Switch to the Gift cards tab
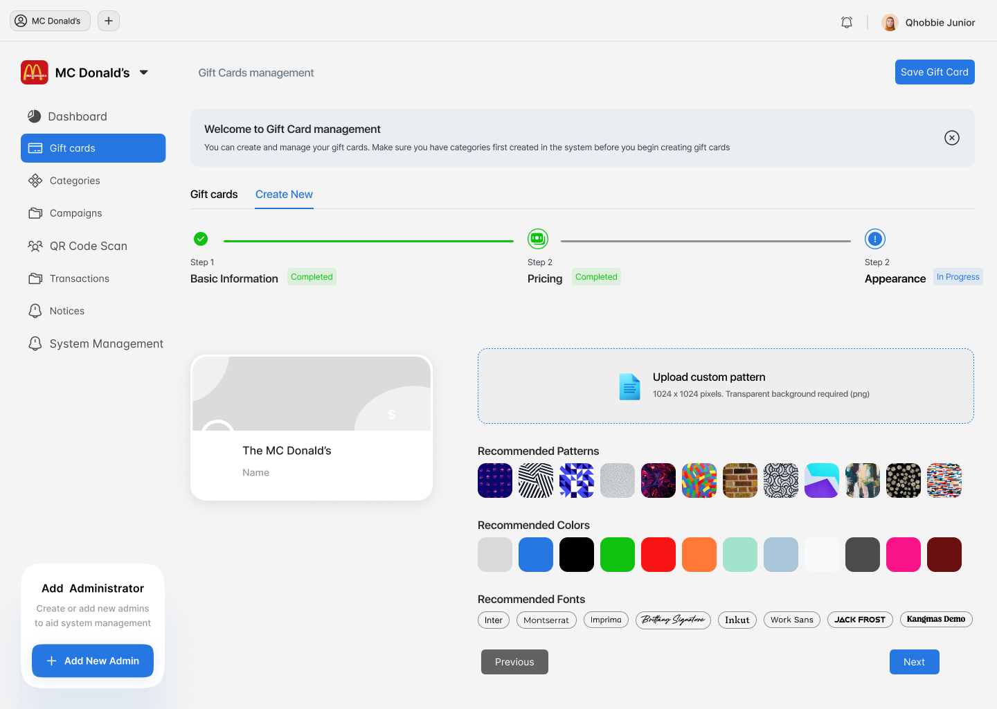 pos(214,195)
